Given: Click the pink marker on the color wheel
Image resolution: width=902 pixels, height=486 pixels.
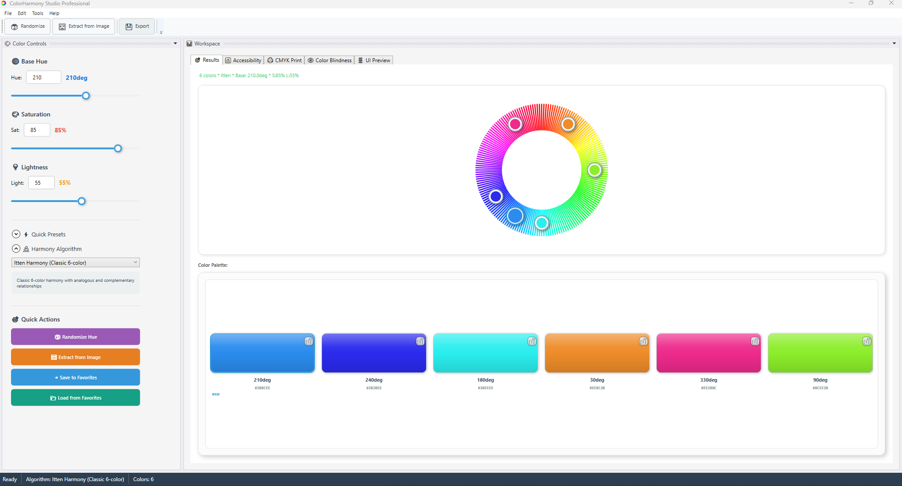Looking at the screenshot, I should (x=515, y=124).
